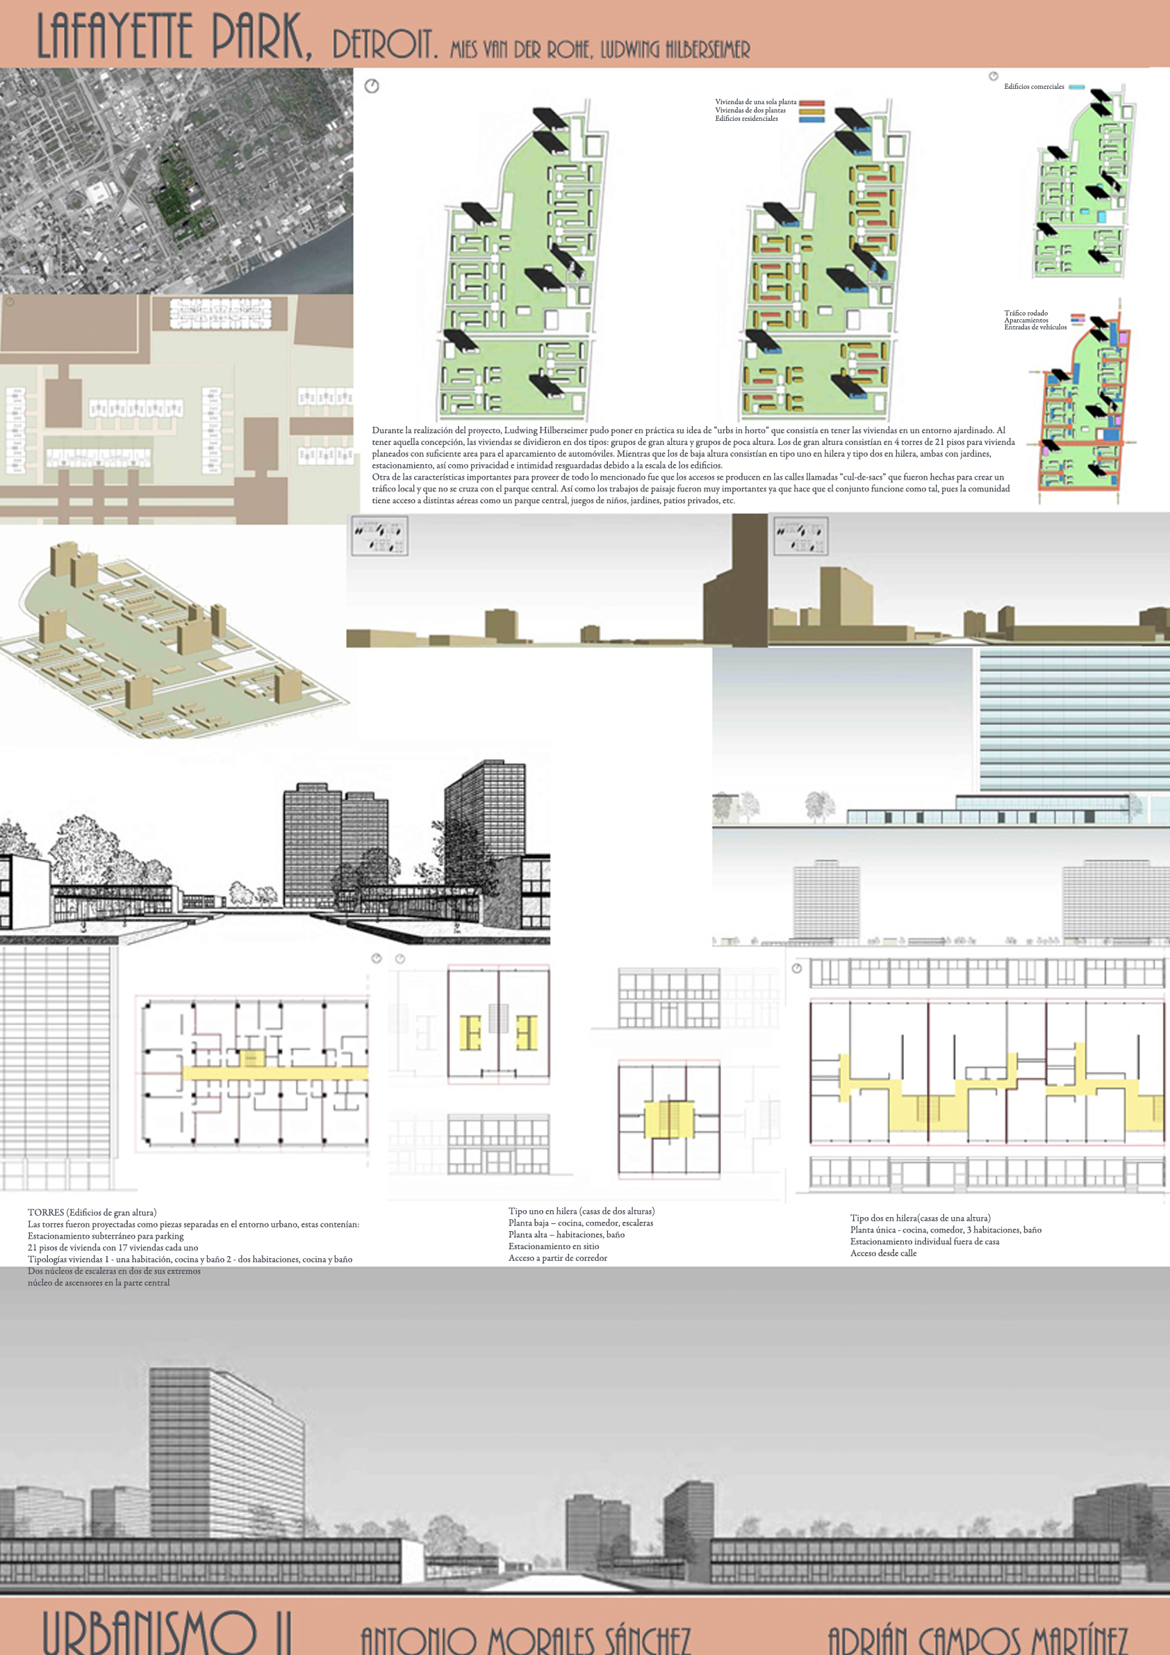Screen dimensions: 1170x1655
Task: Click the square row-house plan with the yellow stair core
Action: [668, 1119]
